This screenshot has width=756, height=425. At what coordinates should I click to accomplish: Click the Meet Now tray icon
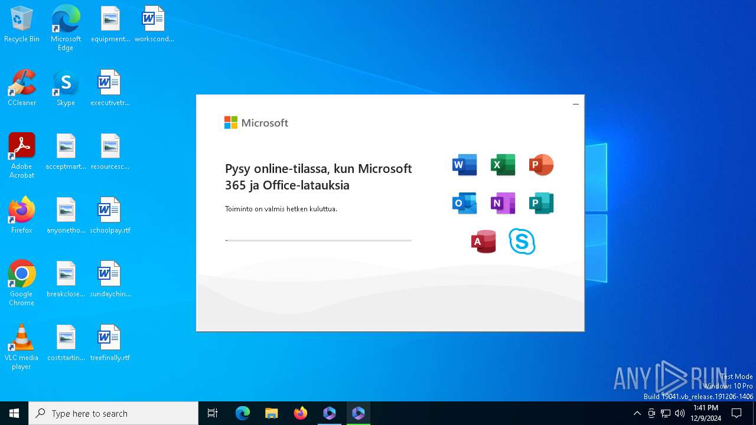[651, 413]
